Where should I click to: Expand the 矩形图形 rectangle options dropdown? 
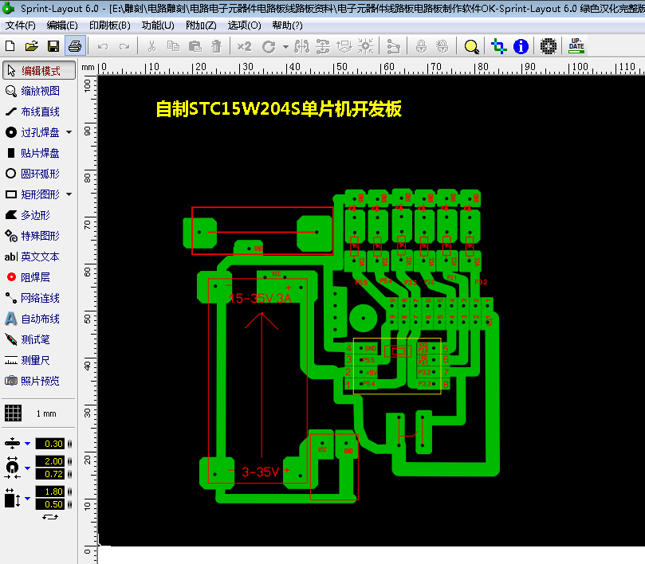69,194
